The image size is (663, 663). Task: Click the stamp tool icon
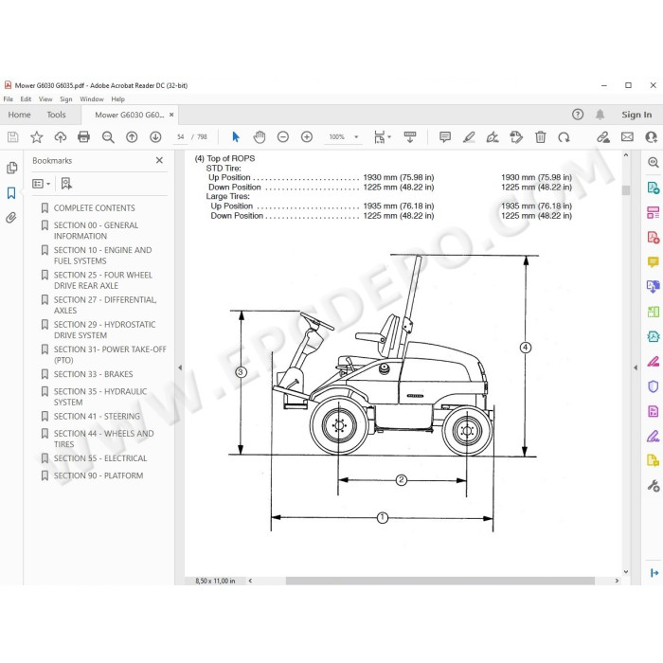516,137
